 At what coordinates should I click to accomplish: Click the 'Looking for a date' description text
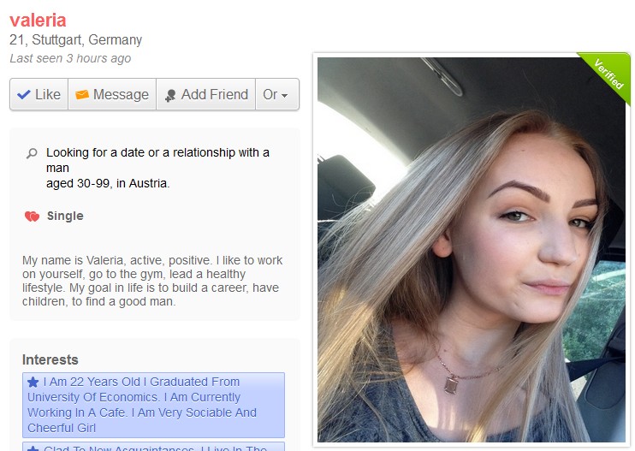click(x=157, y=168)
